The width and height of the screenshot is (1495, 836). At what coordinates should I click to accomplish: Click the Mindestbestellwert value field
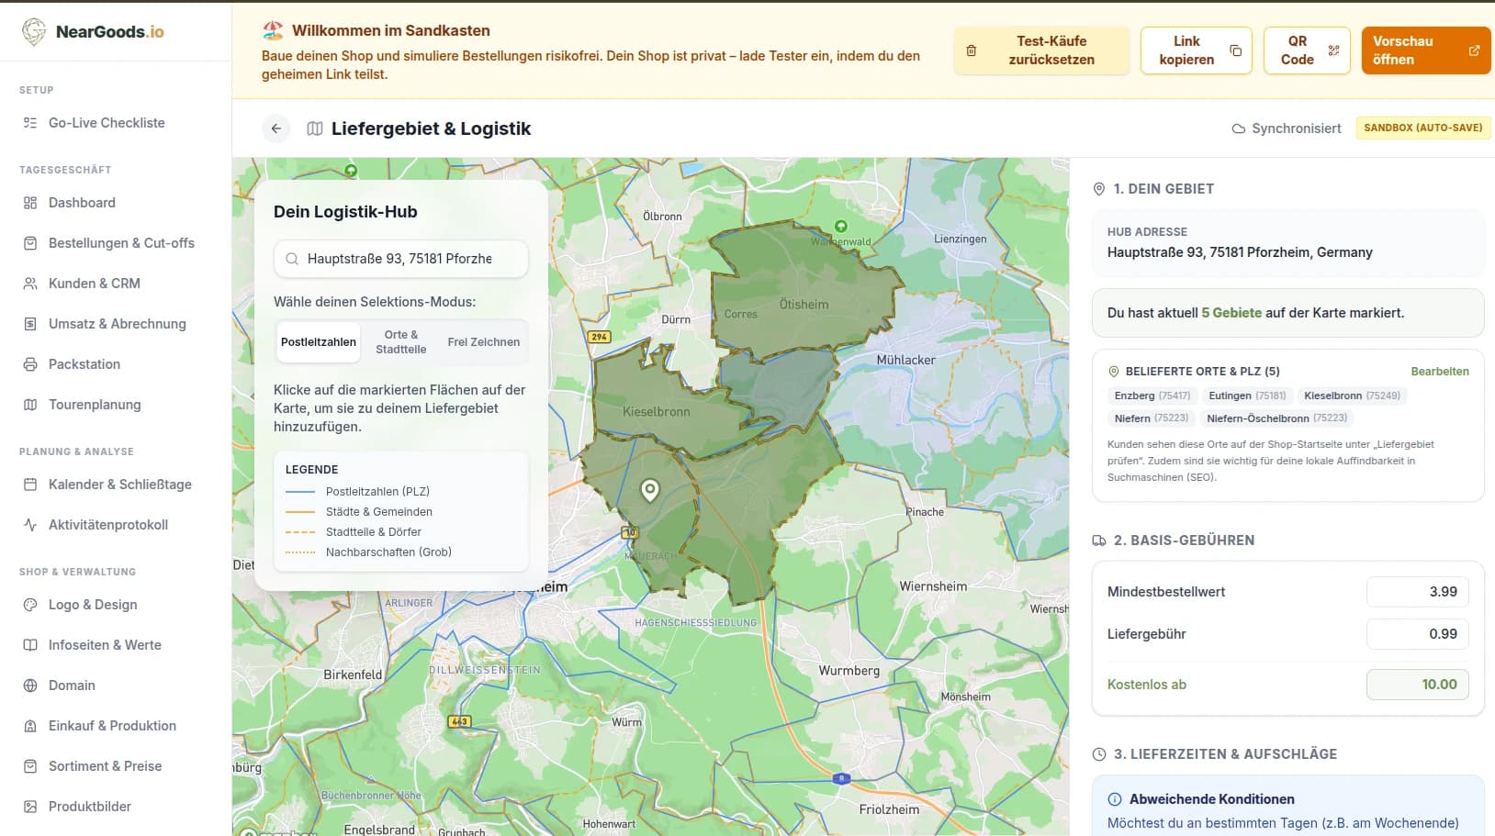coord(1417,592)
